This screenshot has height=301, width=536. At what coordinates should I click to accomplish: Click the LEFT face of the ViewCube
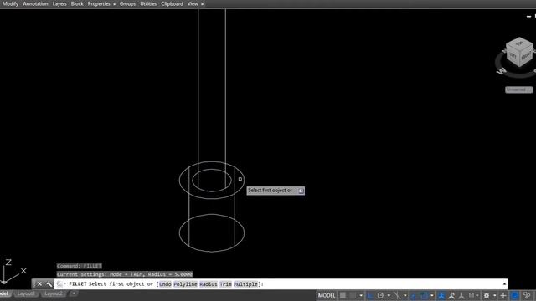pos(513,55)
